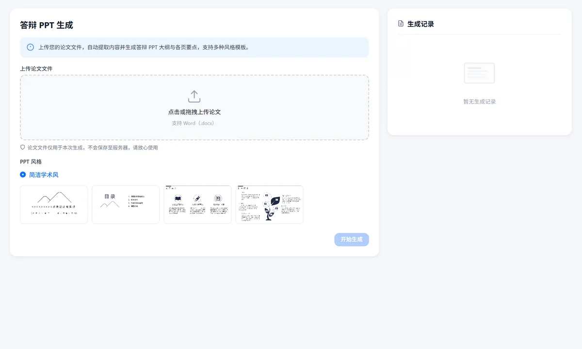Click the 支持 Word（.docx）hint text
This screenshot has width=582, height=349.
(x=193, y=123)
